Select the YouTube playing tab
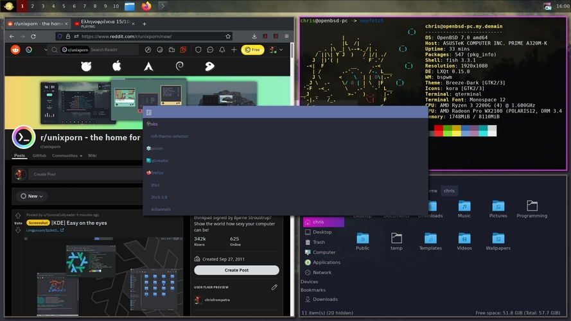This screenshot has height=321, width=571. pyautogui.click(x=105, y=24)
